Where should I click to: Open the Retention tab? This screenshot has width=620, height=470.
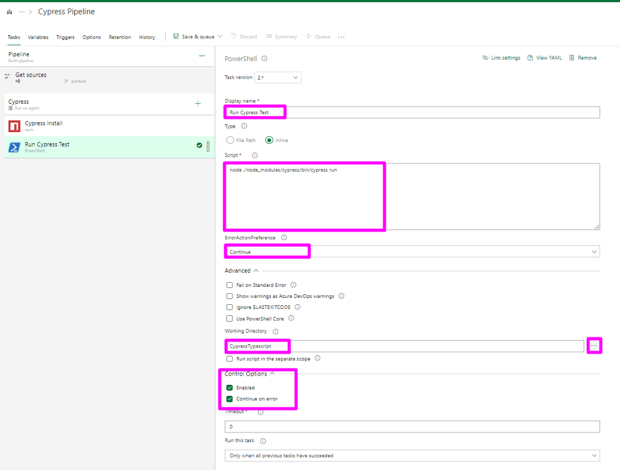(120, 37)
